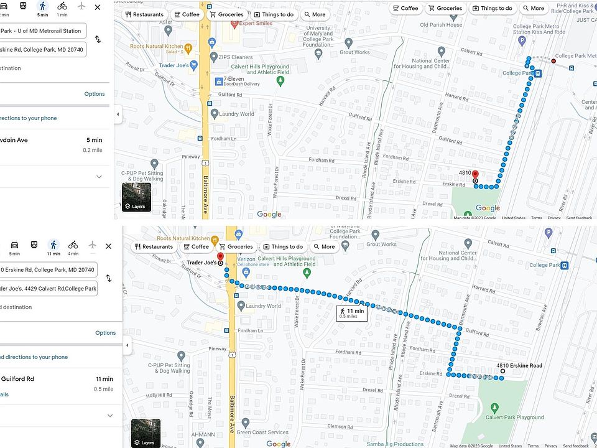Click Options in the Bowdoin Ave panel

(x=95, y=94)
